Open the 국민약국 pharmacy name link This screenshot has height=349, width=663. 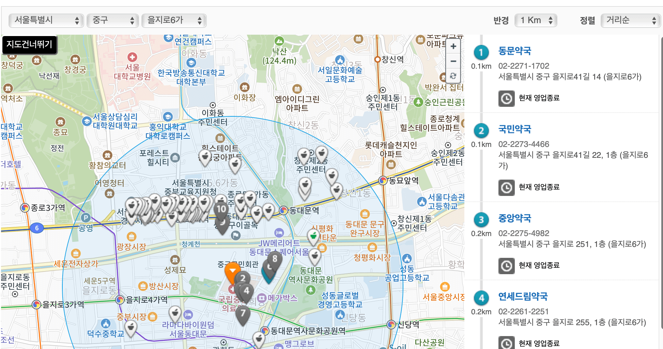coord(514,130)
